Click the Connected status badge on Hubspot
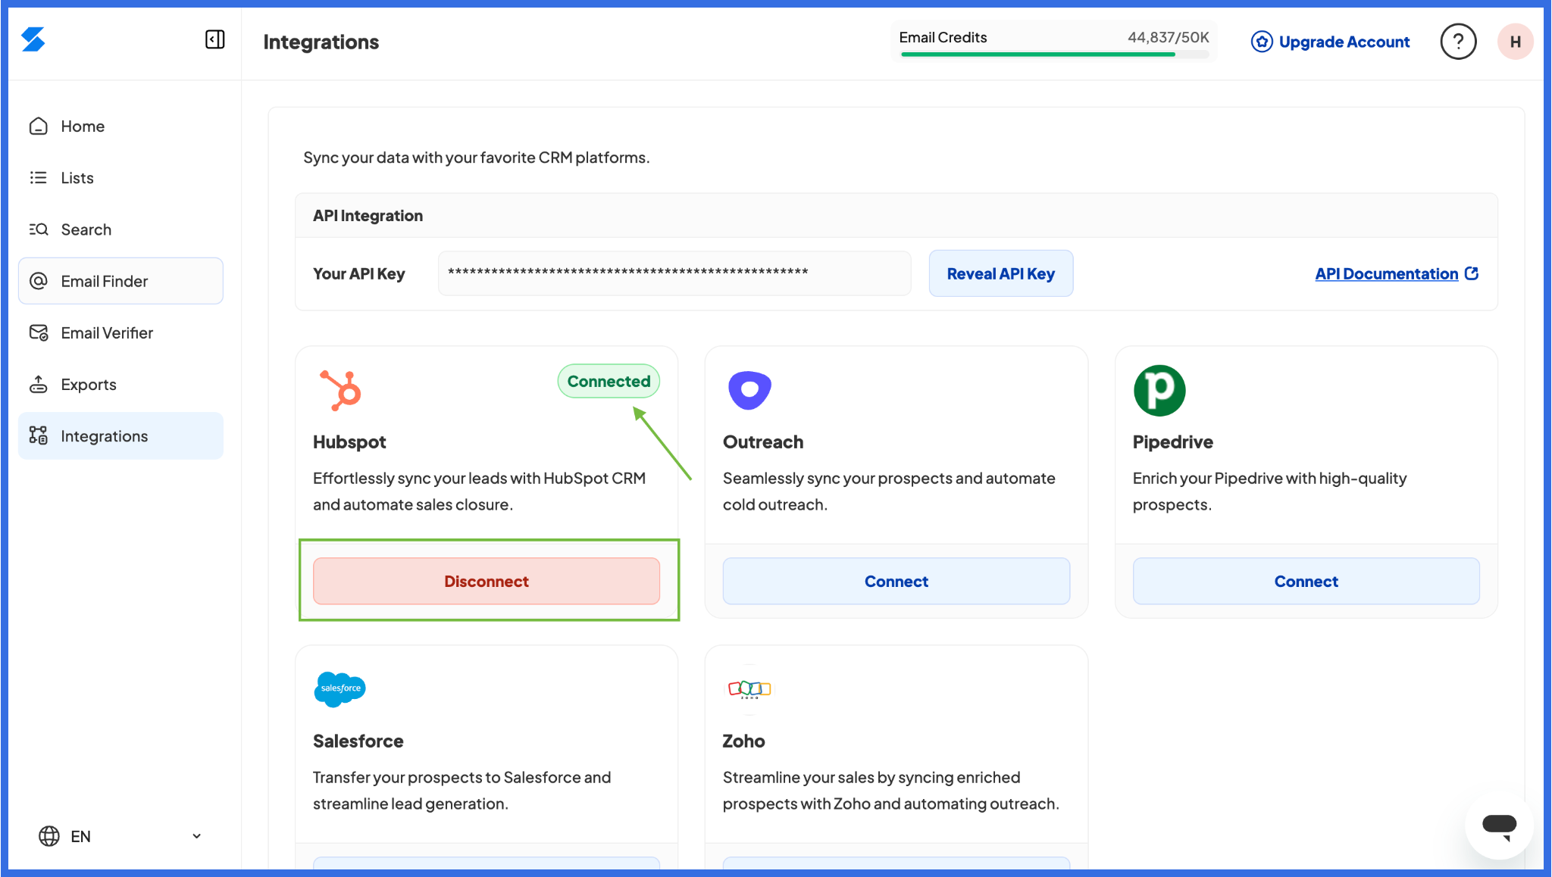 (609, 381)
